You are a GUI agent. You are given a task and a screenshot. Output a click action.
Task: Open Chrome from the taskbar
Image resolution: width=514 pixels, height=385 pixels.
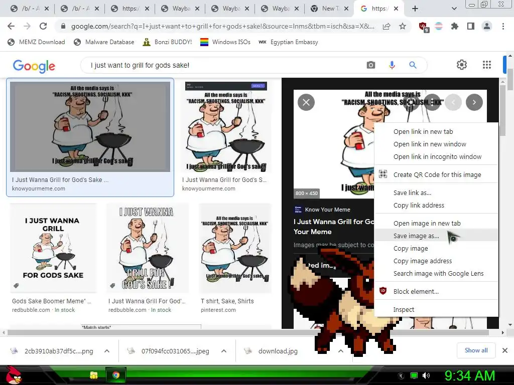pos(115,375)
